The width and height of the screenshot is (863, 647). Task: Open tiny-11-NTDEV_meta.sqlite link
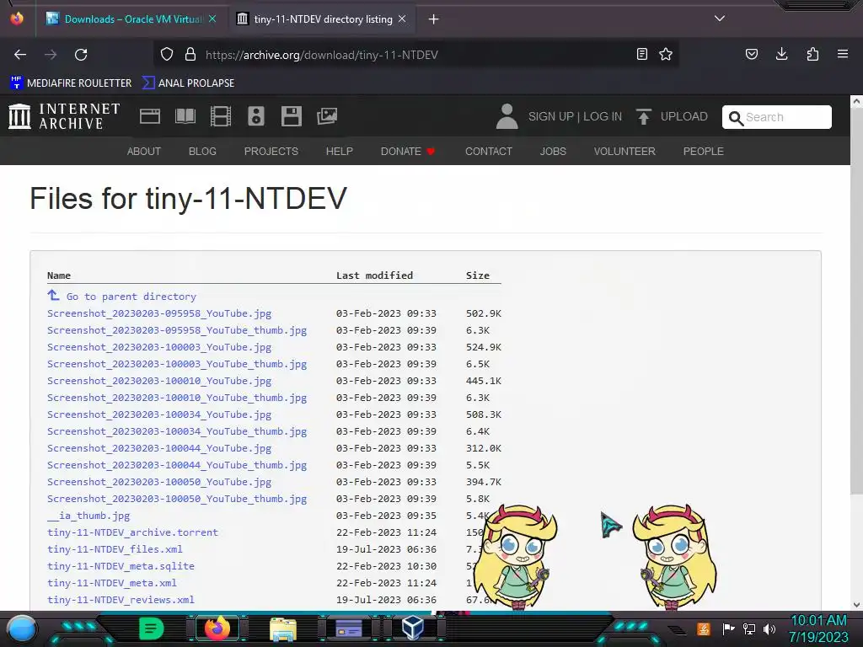121,566
